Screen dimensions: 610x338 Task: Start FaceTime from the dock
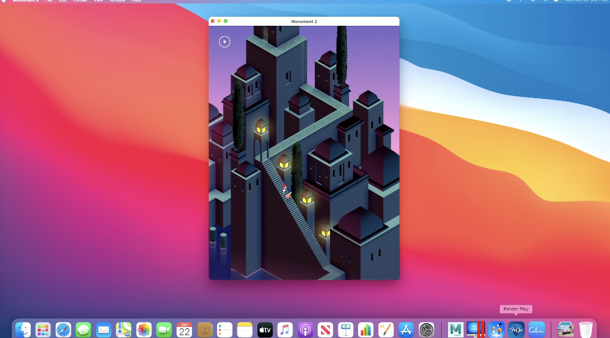click(x=164, y=330)
